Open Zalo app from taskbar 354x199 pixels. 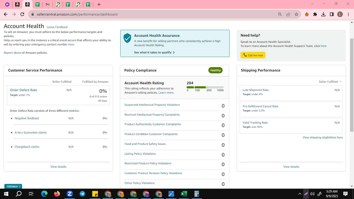pyautogui.click(x=70, y=194)
